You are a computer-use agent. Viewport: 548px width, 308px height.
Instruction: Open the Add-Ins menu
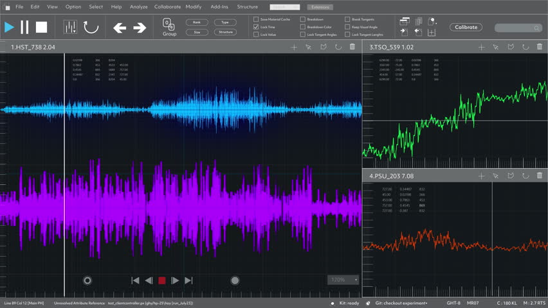(219, 6)
